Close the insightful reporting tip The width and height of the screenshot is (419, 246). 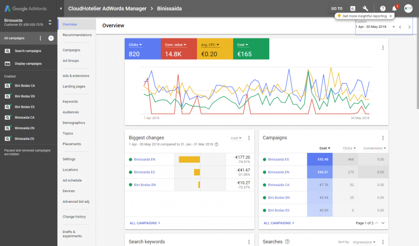pos(391,16)
